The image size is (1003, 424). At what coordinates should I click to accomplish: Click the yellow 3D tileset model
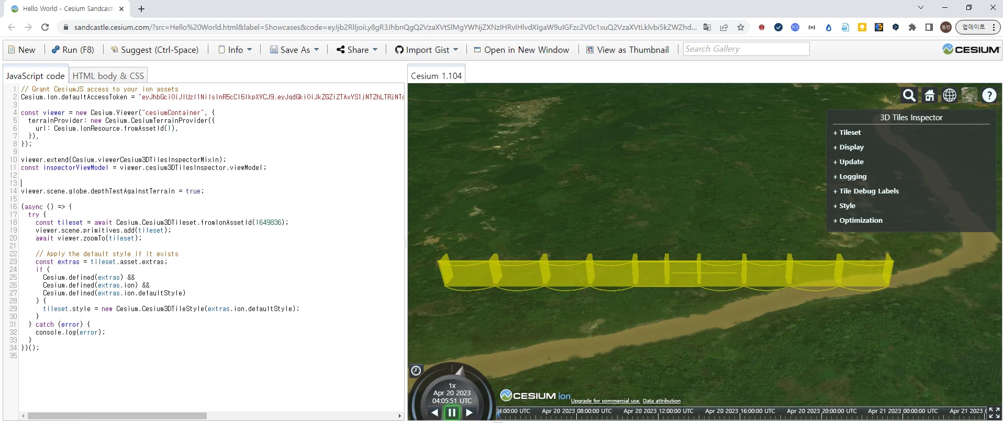[665, 272]
